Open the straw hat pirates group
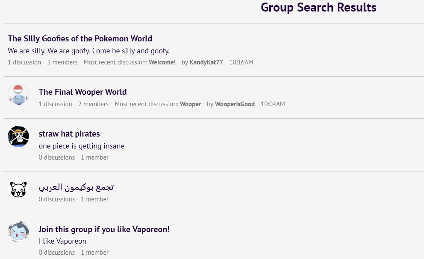424x259 pixels. [x=69, y=134]
